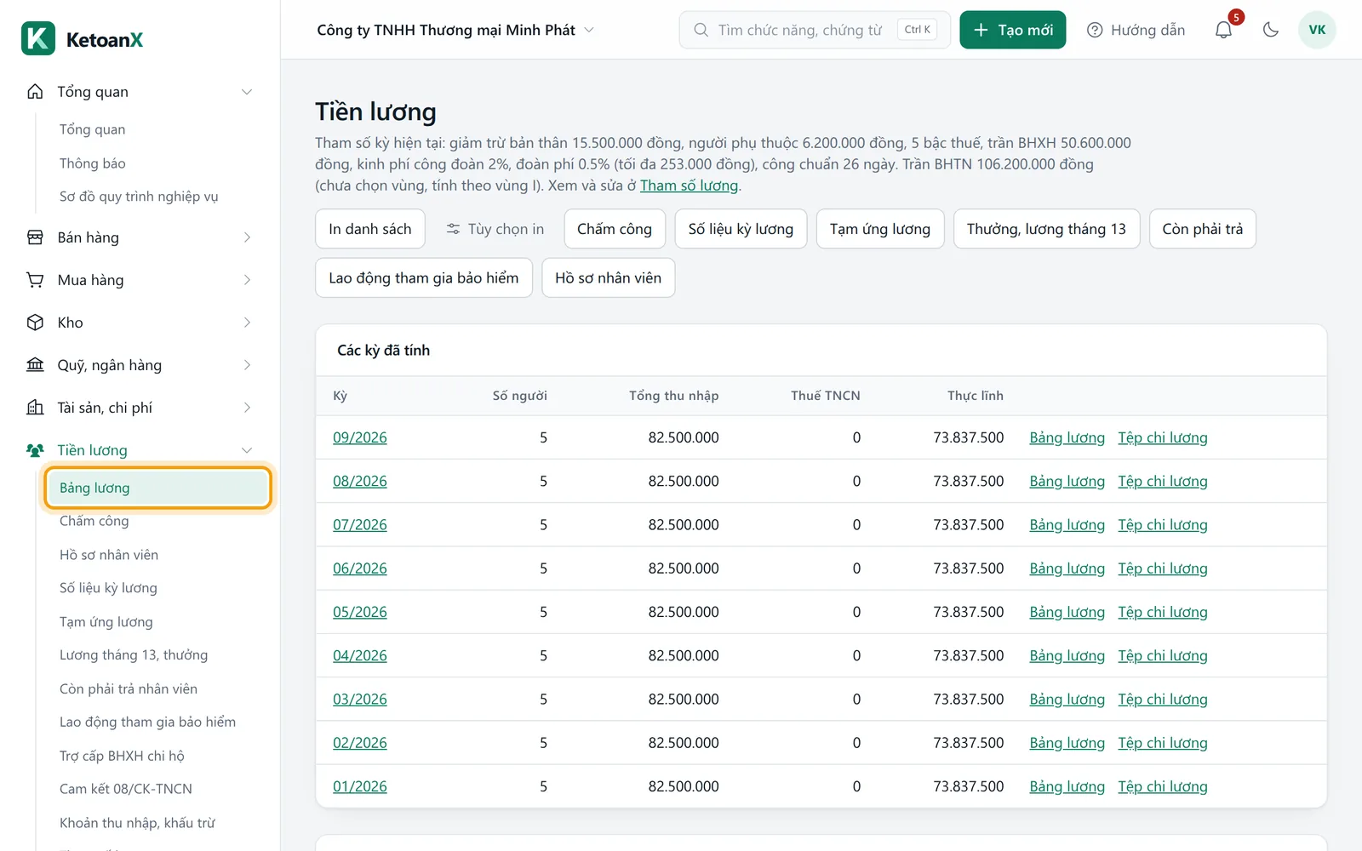This screenshot has width=1362, height=851.
Task: Open Tạm ứng lương sidebar item
Action: click(106, 622)
